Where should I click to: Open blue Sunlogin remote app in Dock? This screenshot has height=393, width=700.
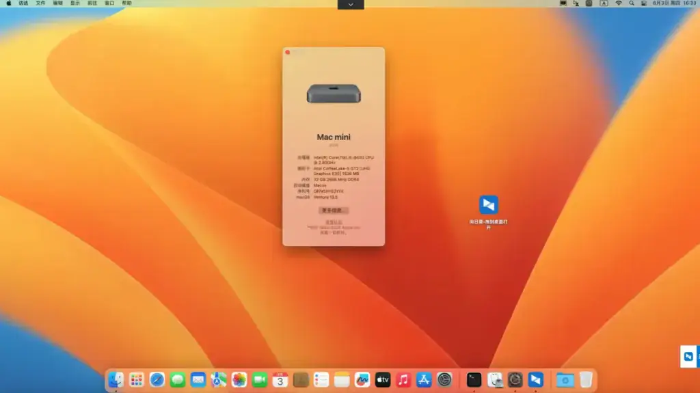coord(536,379)
